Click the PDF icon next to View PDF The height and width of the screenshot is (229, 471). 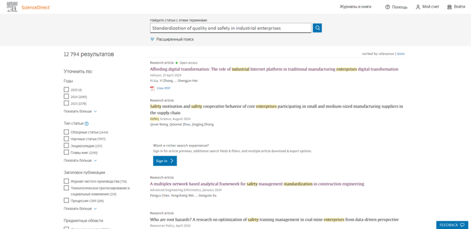[x=152, y=88]
